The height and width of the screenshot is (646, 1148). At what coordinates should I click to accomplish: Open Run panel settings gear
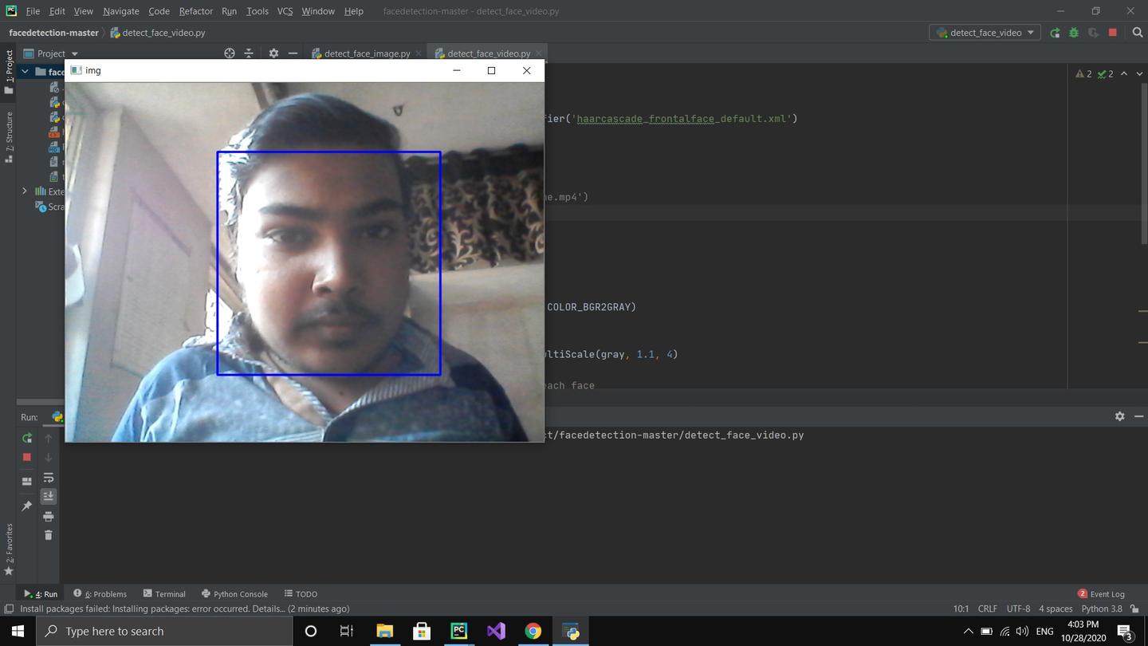1119,416
